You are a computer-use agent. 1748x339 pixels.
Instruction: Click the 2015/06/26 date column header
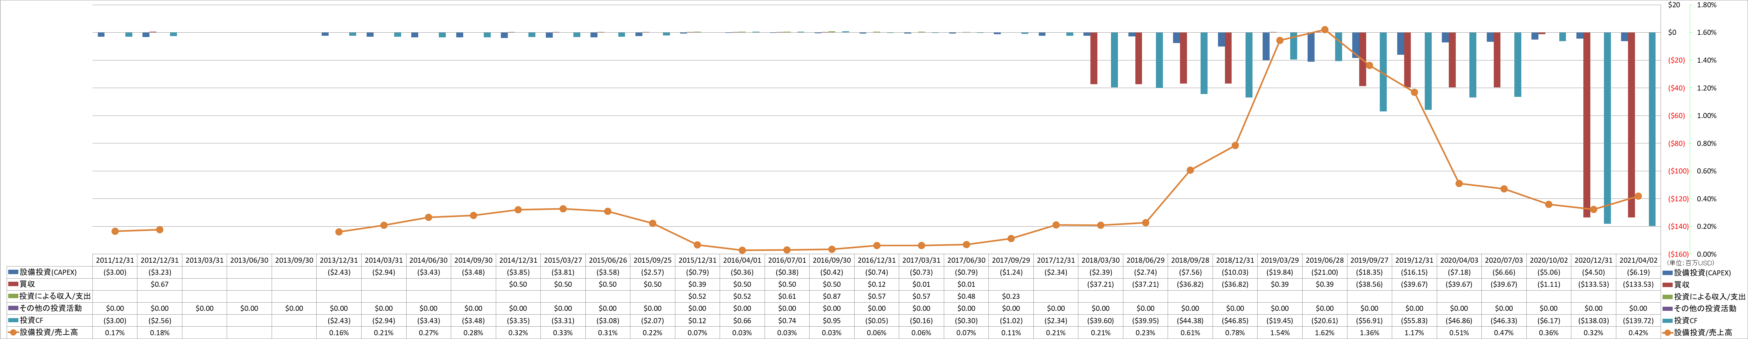(607, 261)
